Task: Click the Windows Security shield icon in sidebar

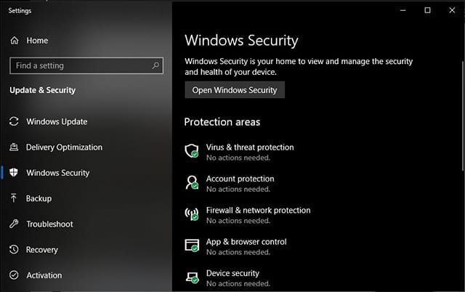Action: pos(14,173)
